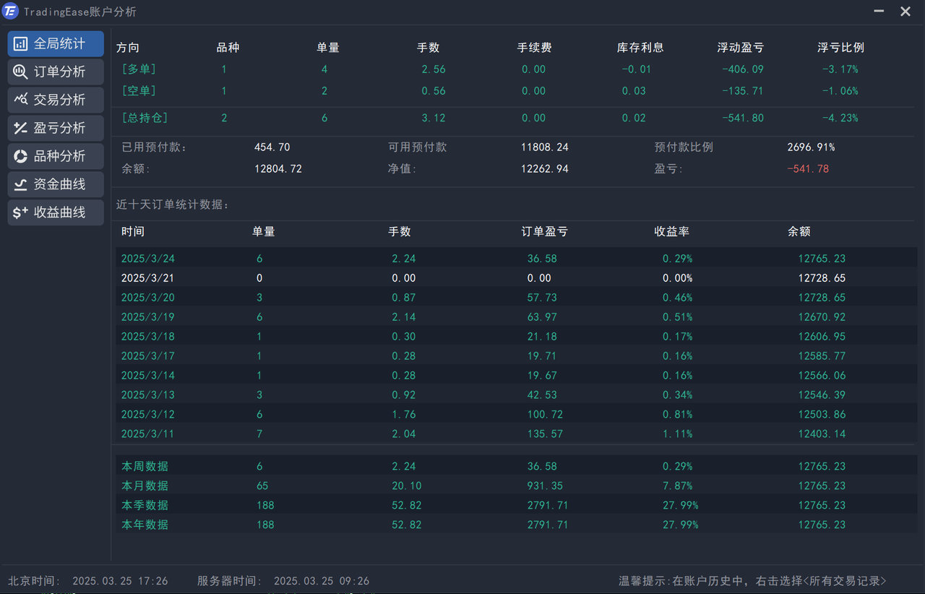Select the 2025/3/11 row
This screenshot has height=594, width=925.
[x=147, y=434]
